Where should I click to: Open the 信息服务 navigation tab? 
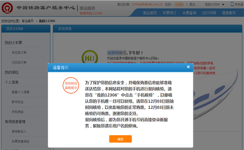[x=229, y=13]
